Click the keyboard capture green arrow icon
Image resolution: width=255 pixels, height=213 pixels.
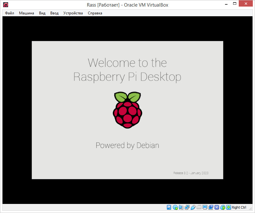pyautogui.click(x=229, y=207)
